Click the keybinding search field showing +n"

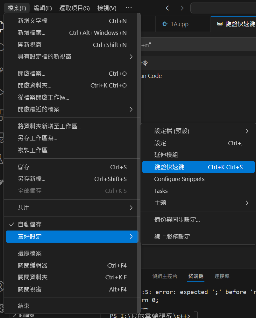(x=198, y=44)
